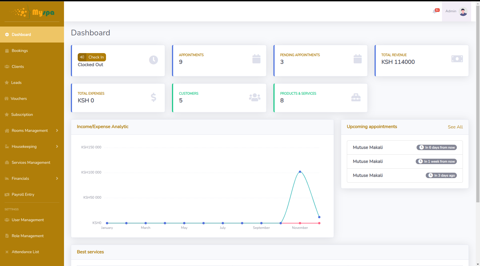480x266 pixels.
Task: Go to Clients in the sidebar
Action: pos(18,66)
